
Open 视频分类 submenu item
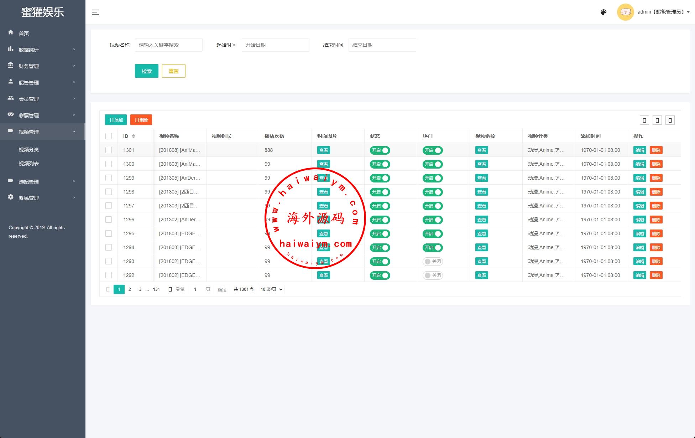click(29, 150)
